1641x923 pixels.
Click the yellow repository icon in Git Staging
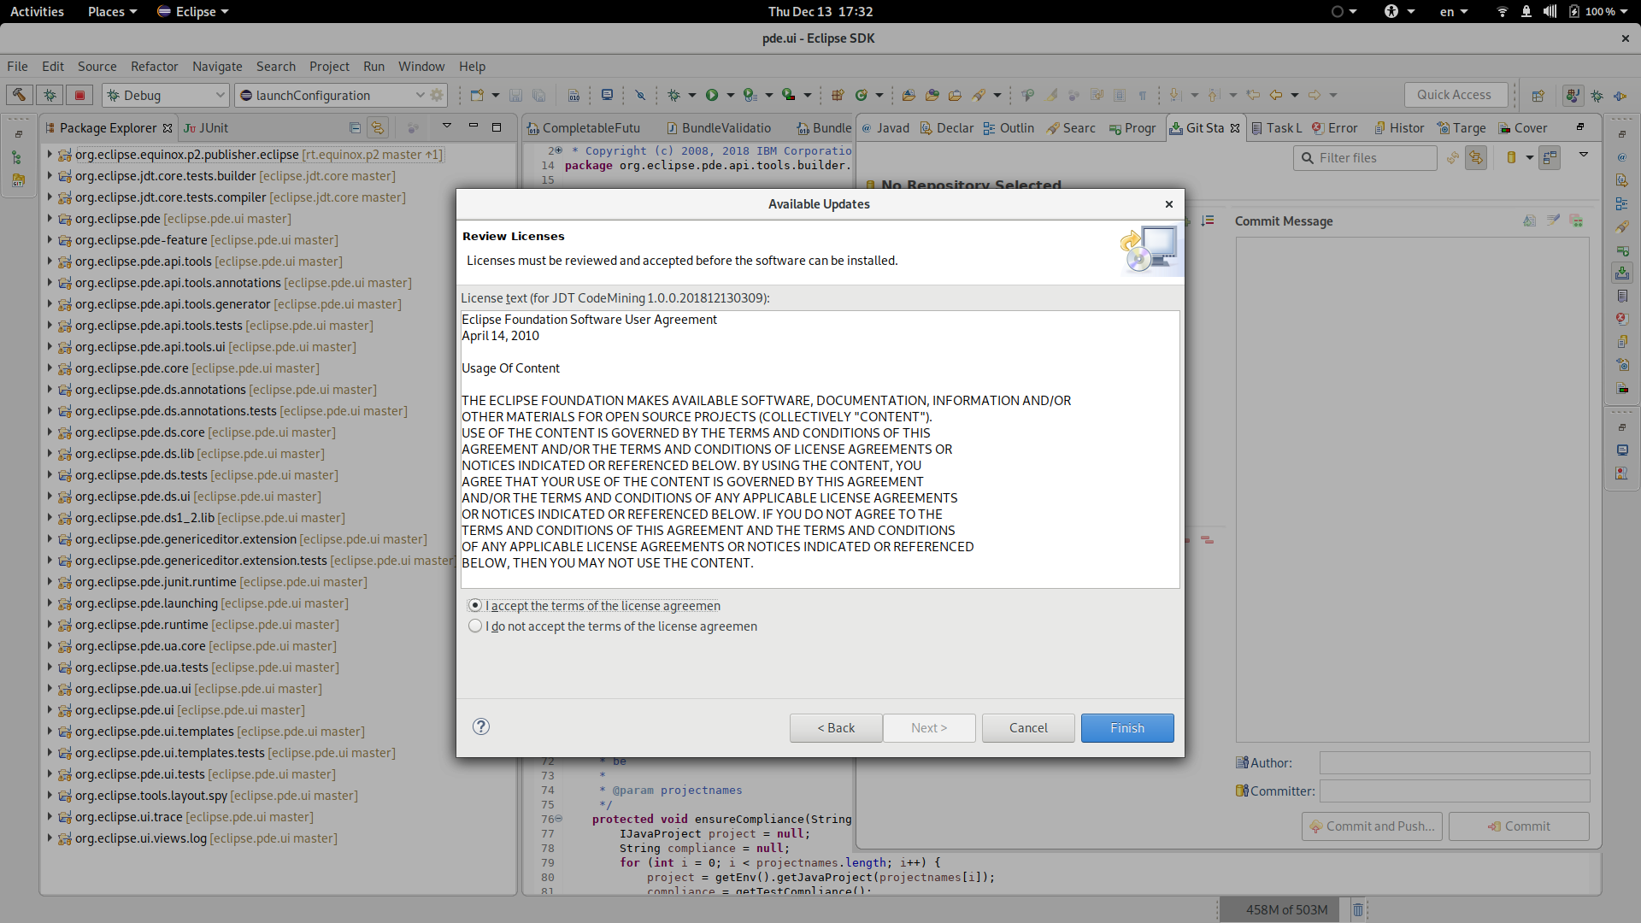tap(1511, 157)
